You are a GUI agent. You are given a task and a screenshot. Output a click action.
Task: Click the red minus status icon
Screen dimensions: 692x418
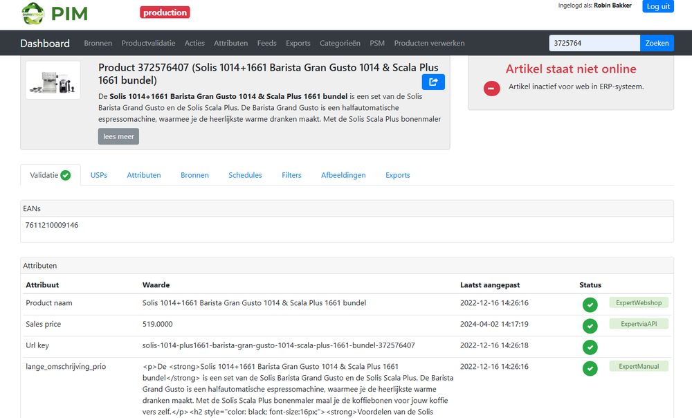click(491, 89)
